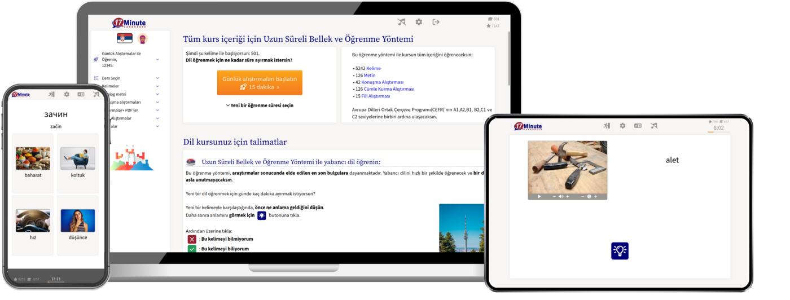Expand the Ders Seçin chevron
The width and height of the screenshot is (790, 300).
coord(157,78)
